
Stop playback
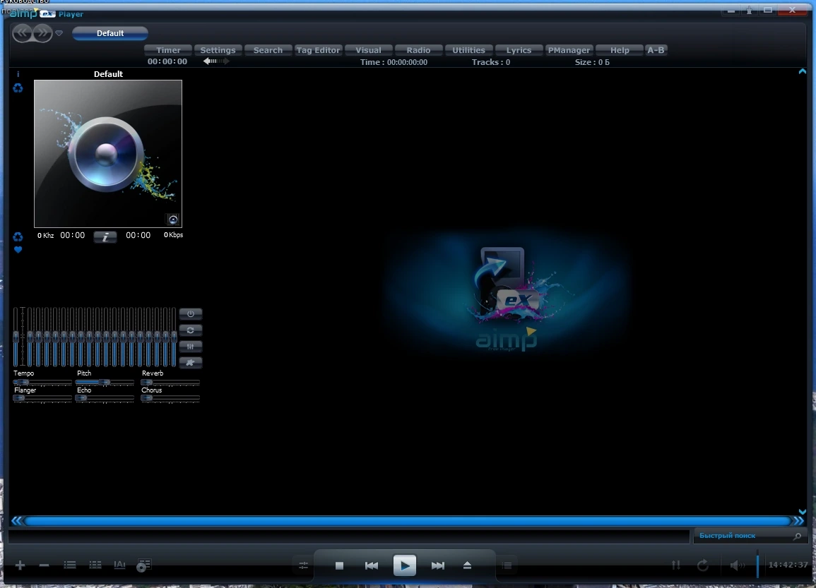(x=339, y=565)
